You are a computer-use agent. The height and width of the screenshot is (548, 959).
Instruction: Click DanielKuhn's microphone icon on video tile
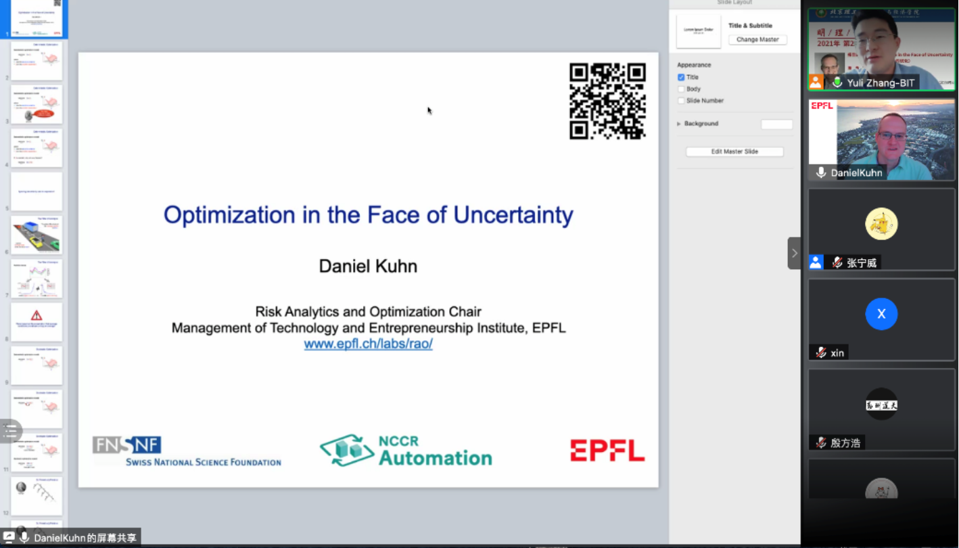[x=821, y=173]
